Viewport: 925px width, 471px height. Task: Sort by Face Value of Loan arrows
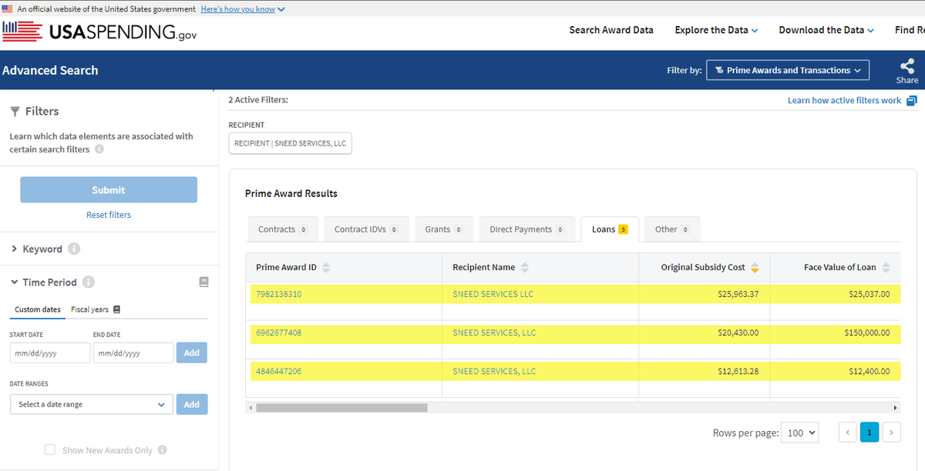pyautogui.click(x=886, y=267)
